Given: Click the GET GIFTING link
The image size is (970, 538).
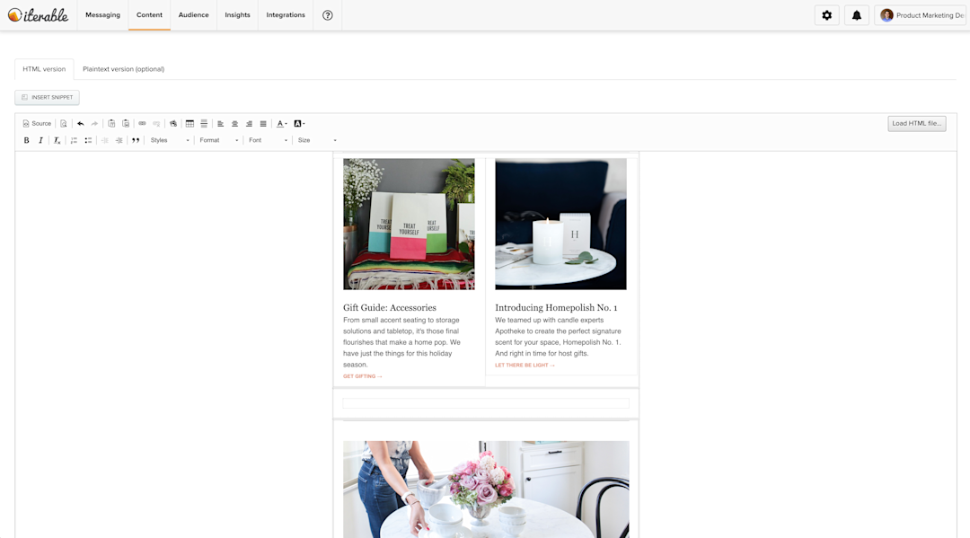Looking at the screenshot, I should (x=363, y=376).
